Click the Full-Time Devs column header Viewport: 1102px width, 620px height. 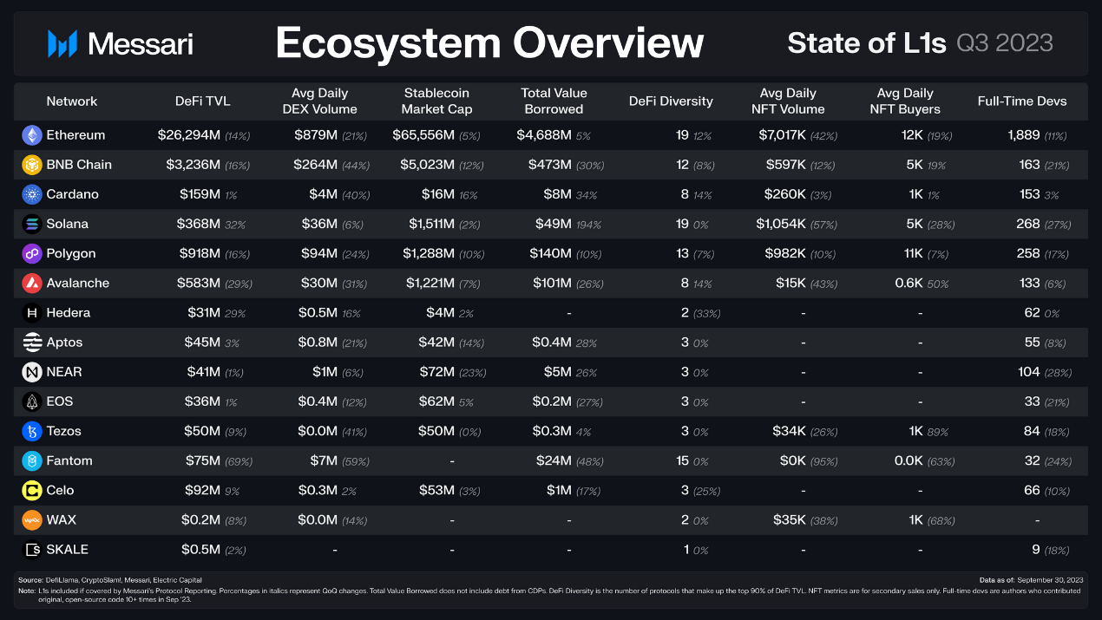pos(1021,101)
